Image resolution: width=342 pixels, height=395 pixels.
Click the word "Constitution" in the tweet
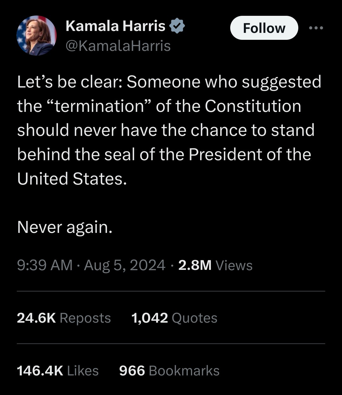point(253,106)
